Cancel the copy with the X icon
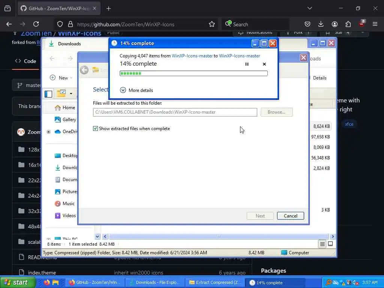 (264, 64)
